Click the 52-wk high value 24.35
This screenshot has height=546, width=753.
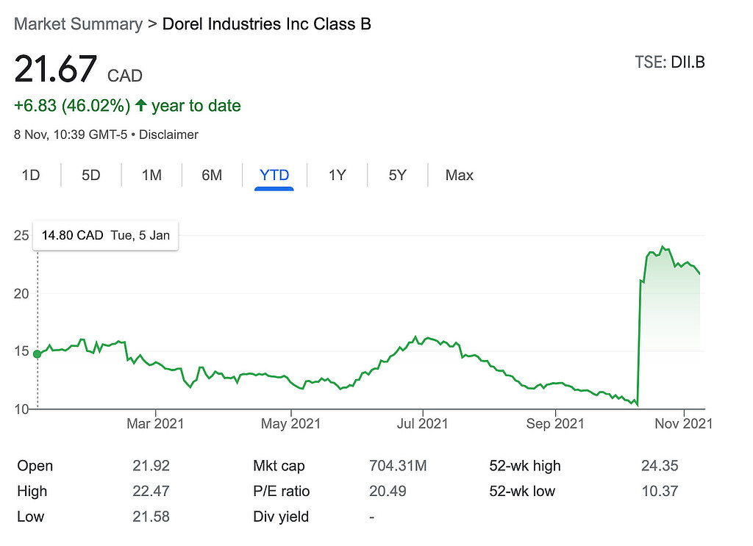660,466
